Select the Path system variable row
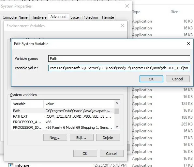 coord(63,111)
